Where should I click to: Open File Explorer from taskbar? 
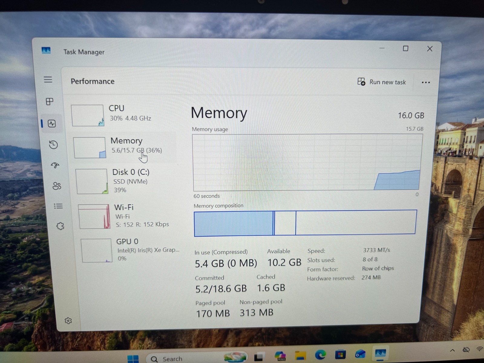click(300, 355)
